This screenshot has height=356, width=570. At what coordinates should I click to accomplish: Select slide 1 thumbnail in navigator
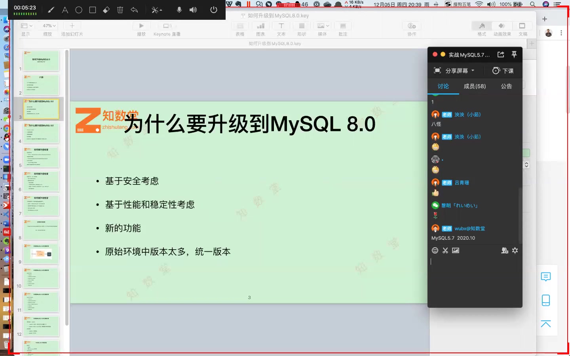41,61
